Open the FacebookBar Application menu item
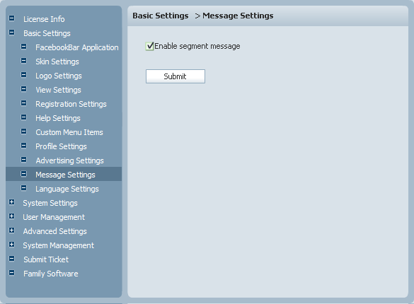The height and width of the screenshot is (304, 414). (x=77, y=47)
